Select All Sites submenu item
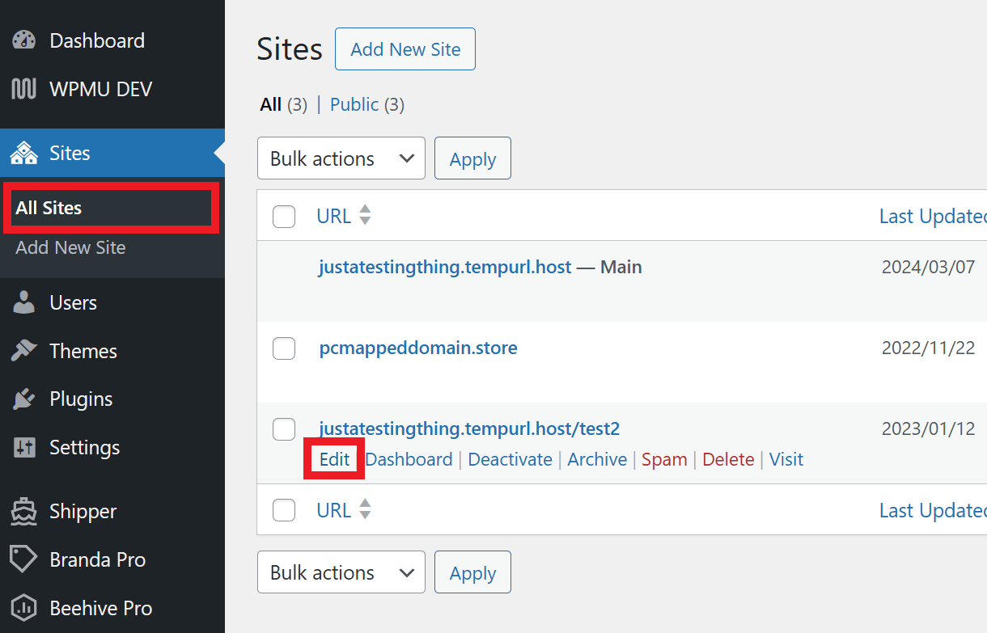Viewport: 987px width, 633px height. [49, 208]
